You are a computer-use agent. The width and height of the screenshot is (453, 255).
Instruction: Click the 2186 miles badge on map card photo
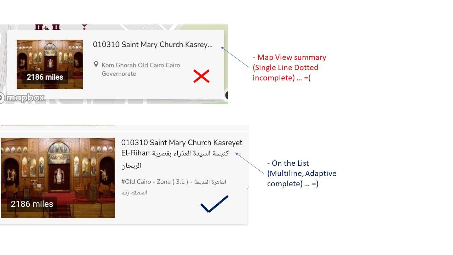45,77
